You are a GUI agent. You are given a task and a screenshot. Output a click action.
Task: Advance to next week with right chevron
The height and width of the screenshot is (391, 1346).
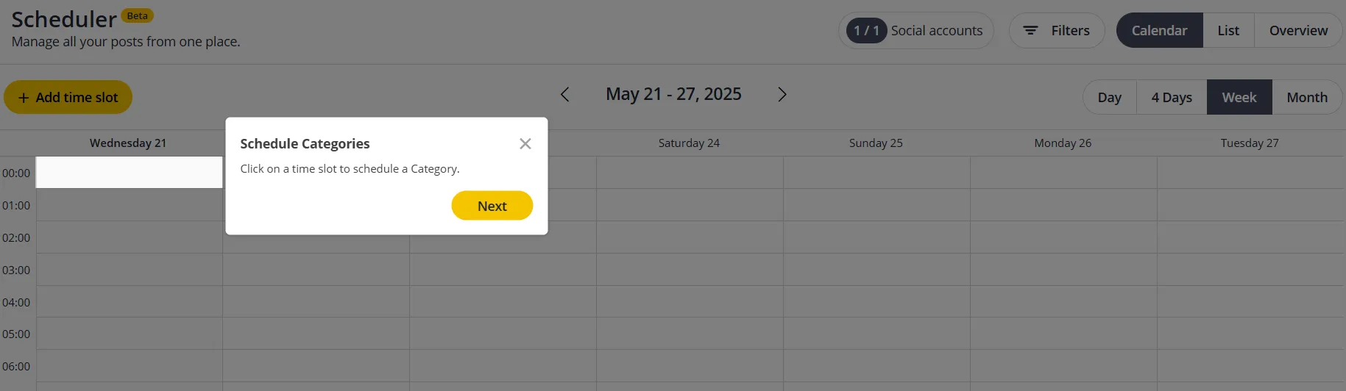[782, 95]
